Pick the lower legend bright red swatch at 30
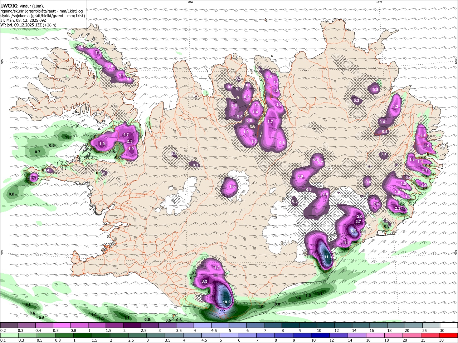The width and height of the screenshot is (458, 343). [x=448, y=335]
